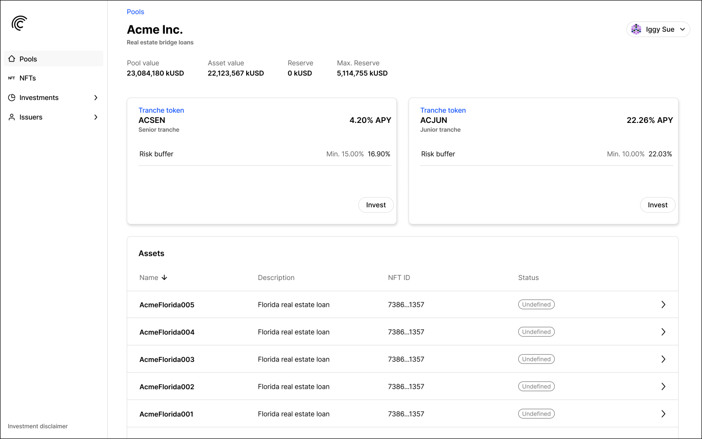Expand the Investments sidebar chevron
Image resolution: width=702 pixels, height=439 pixels.
[96, 98]
